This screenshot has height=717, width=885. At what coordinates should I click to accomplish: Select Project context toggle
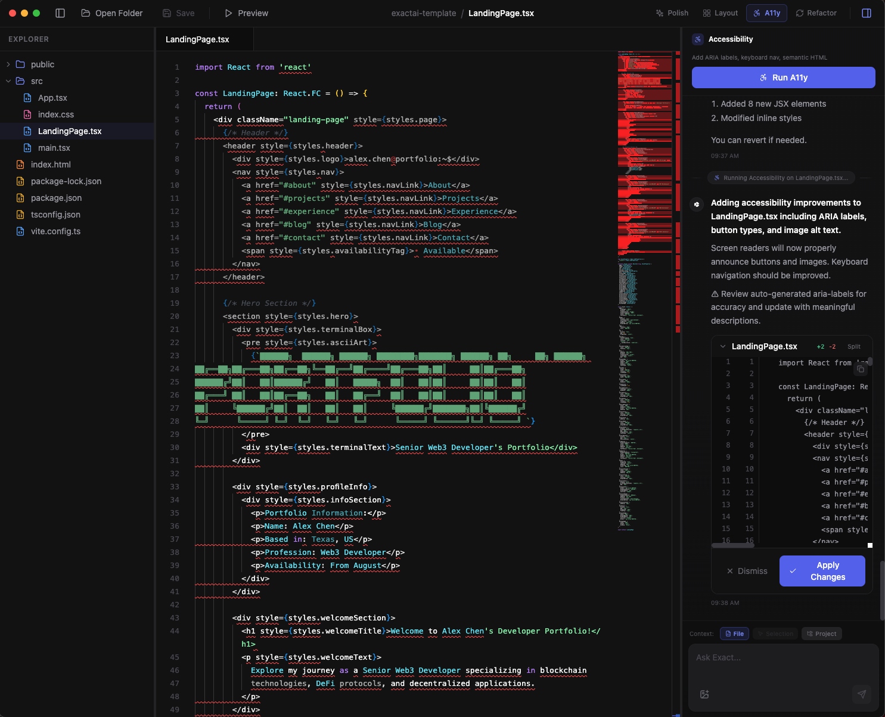(821, 634)
